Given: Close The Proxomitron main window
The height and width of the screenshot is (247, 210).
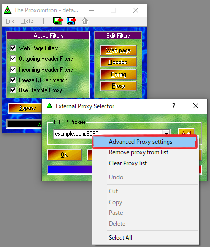Looking at the screenshot, I should click(x=136, y=10).
